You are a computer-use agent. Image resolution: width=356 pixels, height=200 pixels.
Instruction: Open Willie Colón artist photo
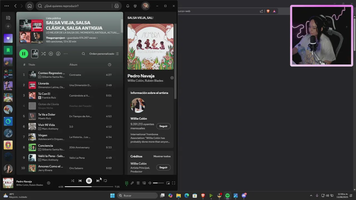coord(138,105)
